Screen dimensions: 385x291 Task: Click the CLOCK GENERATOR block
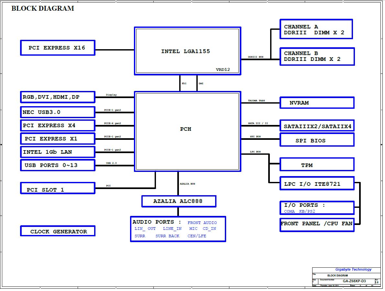tap(58, 231)
